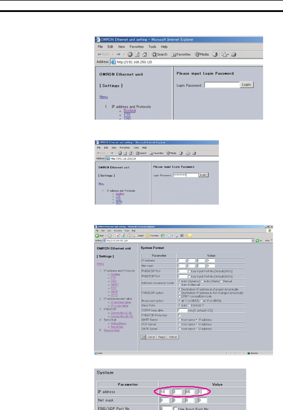Screen dimensions: 283x410
Task: Open Back history dropdown in masked-password login browser
Action: click(x=108, y=153)
